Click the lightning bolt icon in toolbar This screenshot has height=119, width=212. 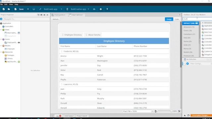pyautogui.click(x=107, y=9)
